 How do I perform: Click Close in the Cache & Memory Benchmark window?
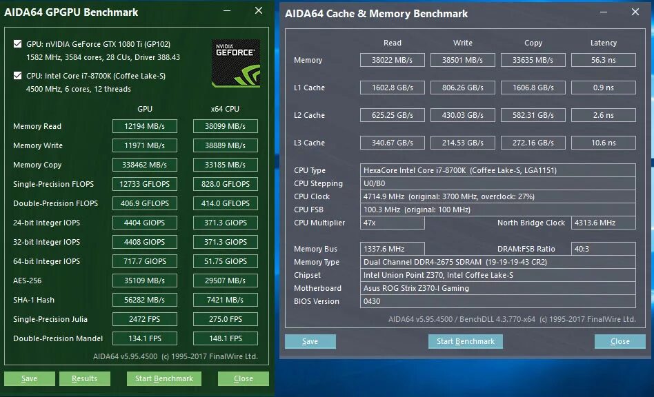point(620,341)
